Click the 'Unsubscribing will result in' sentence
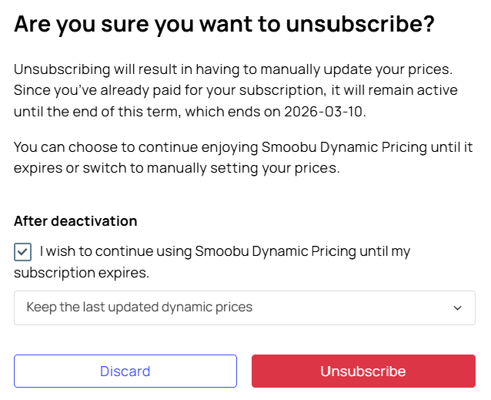491x400 pixels. (233, 69)
